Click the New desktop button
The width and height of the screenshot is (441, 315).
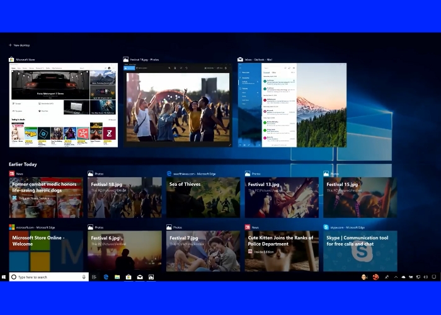pos(19,45)
